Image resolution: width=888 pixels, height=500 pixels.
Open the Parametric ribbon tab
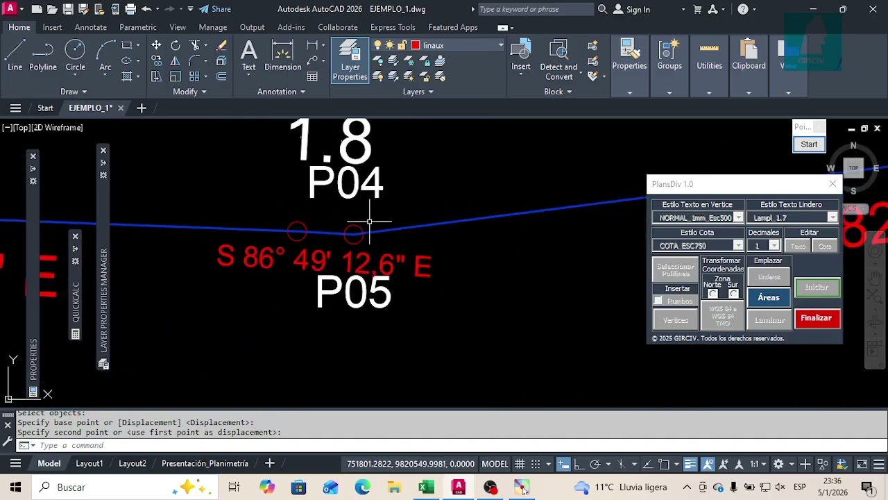[x=138, y=27]
